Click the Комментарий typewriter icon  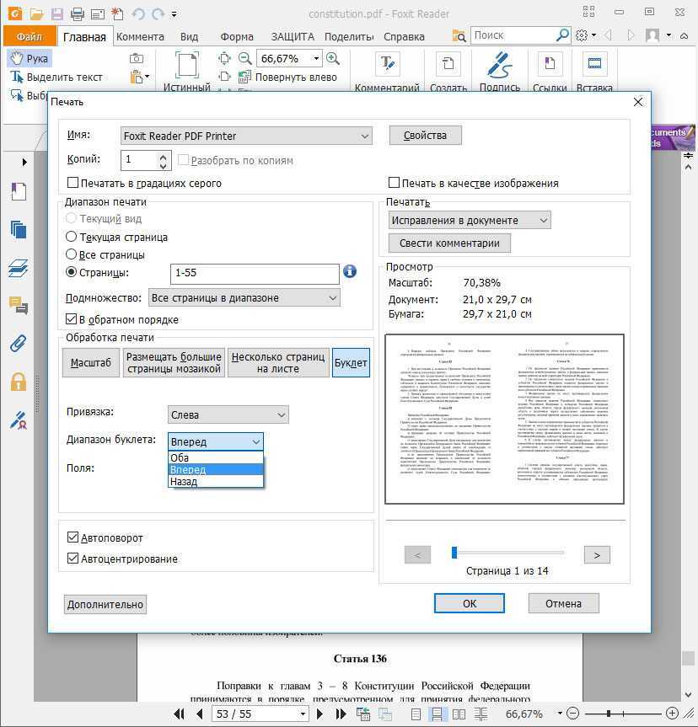point(387,64)
